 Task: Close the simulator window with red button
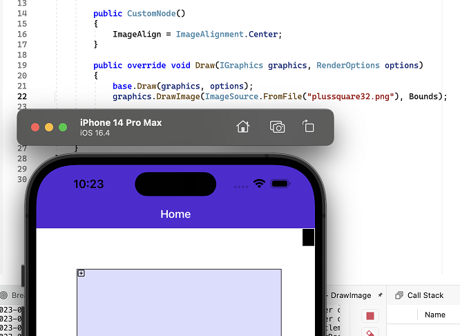click(35, 127)
